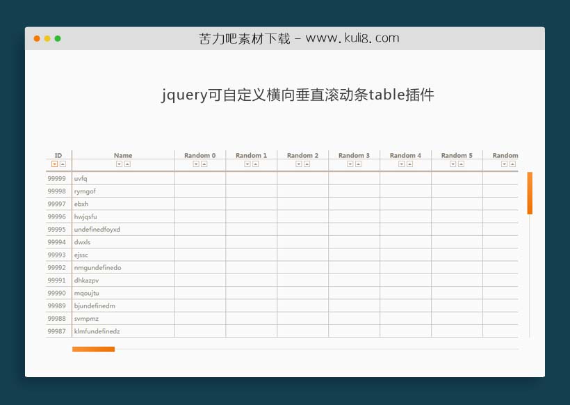Toggle descending sorting on Random 5 column
The width and height of the screenshot is (570, 405).
click(453, 165)
